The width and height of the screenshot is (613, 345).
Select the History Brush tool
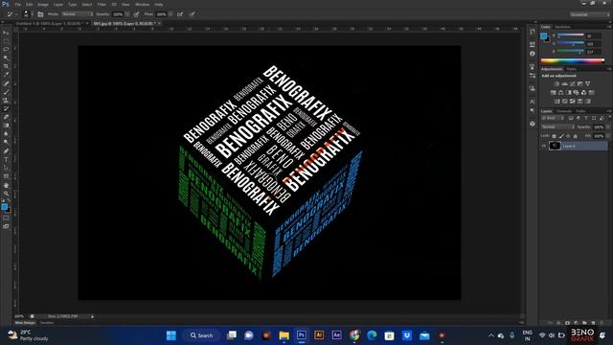point(6,108)
